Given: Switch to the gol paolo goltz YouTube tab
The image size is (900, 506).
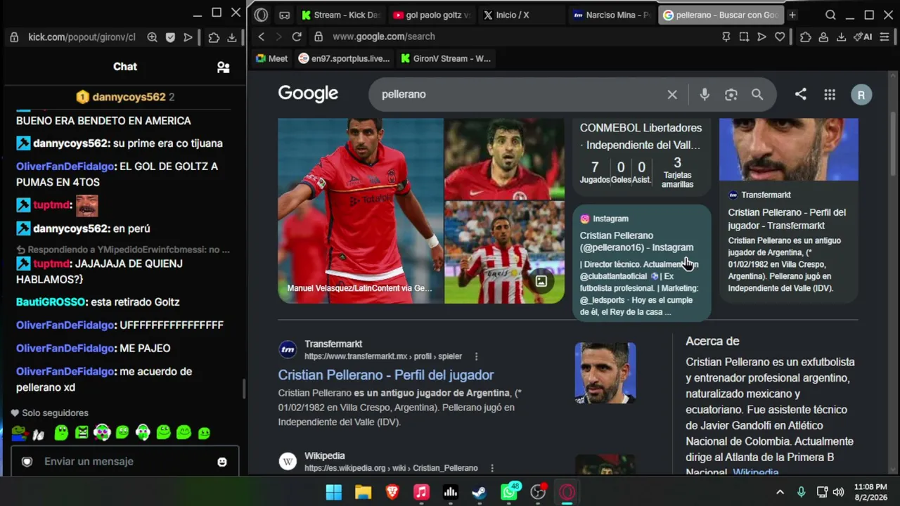Looking at the screenshot, I should click(432, 15).
